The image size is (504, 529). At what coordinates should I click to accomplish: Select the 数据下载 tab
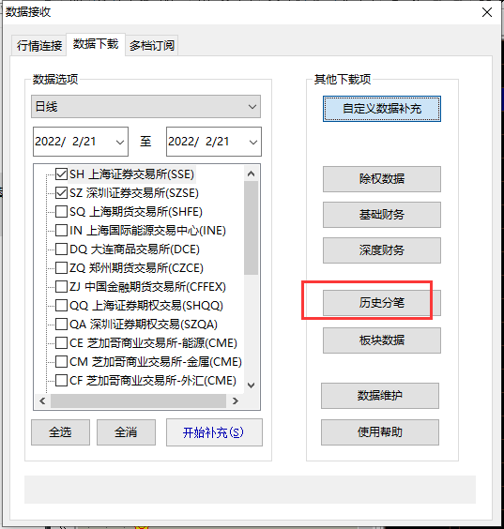click(x=96, y=44)
